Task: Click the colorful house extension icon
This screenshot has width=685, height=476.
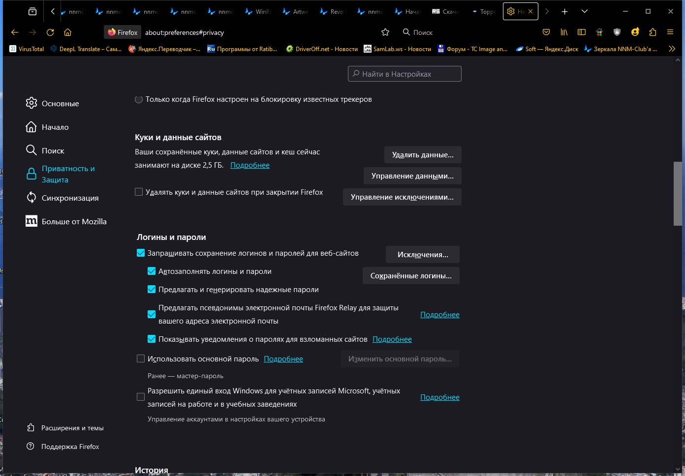Action: pyautogui.click(x=599, y=32)
